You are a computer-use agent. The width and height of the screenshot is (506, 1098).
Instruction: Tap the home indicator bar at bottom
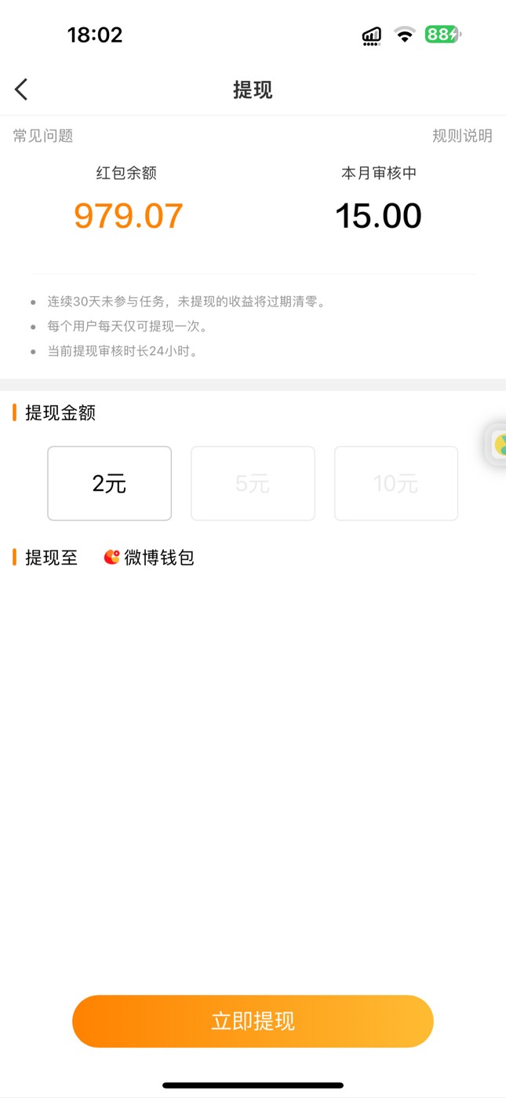(253, 1085)
